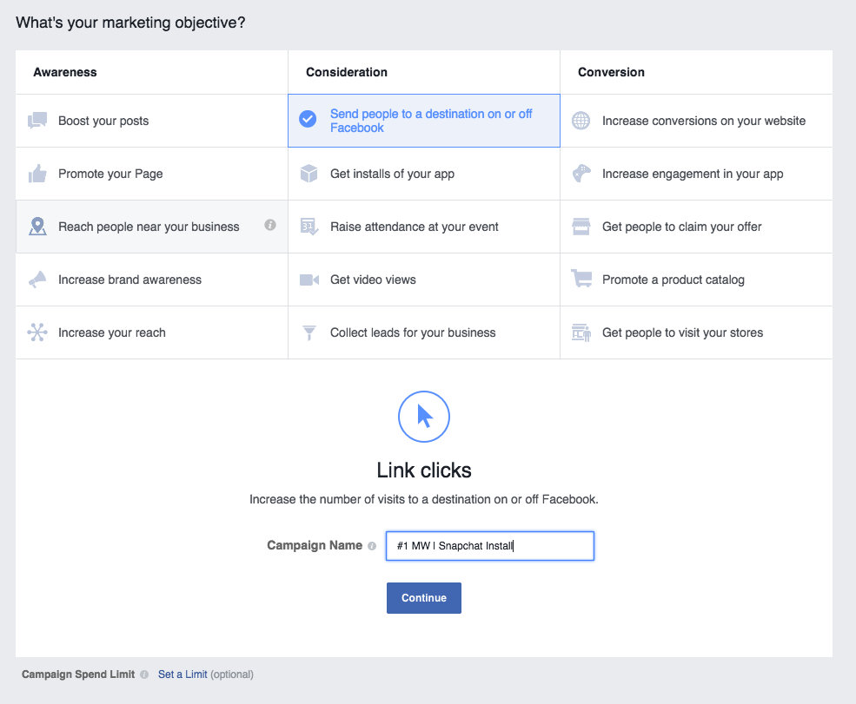
Task: Select Send people to a destination on or off Facebook
Action: tap(424, 121)
